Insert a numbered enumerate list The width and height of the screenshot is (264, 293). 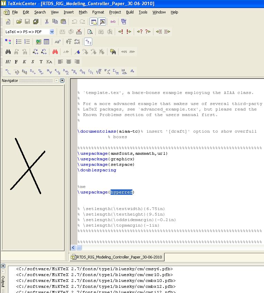27,42
